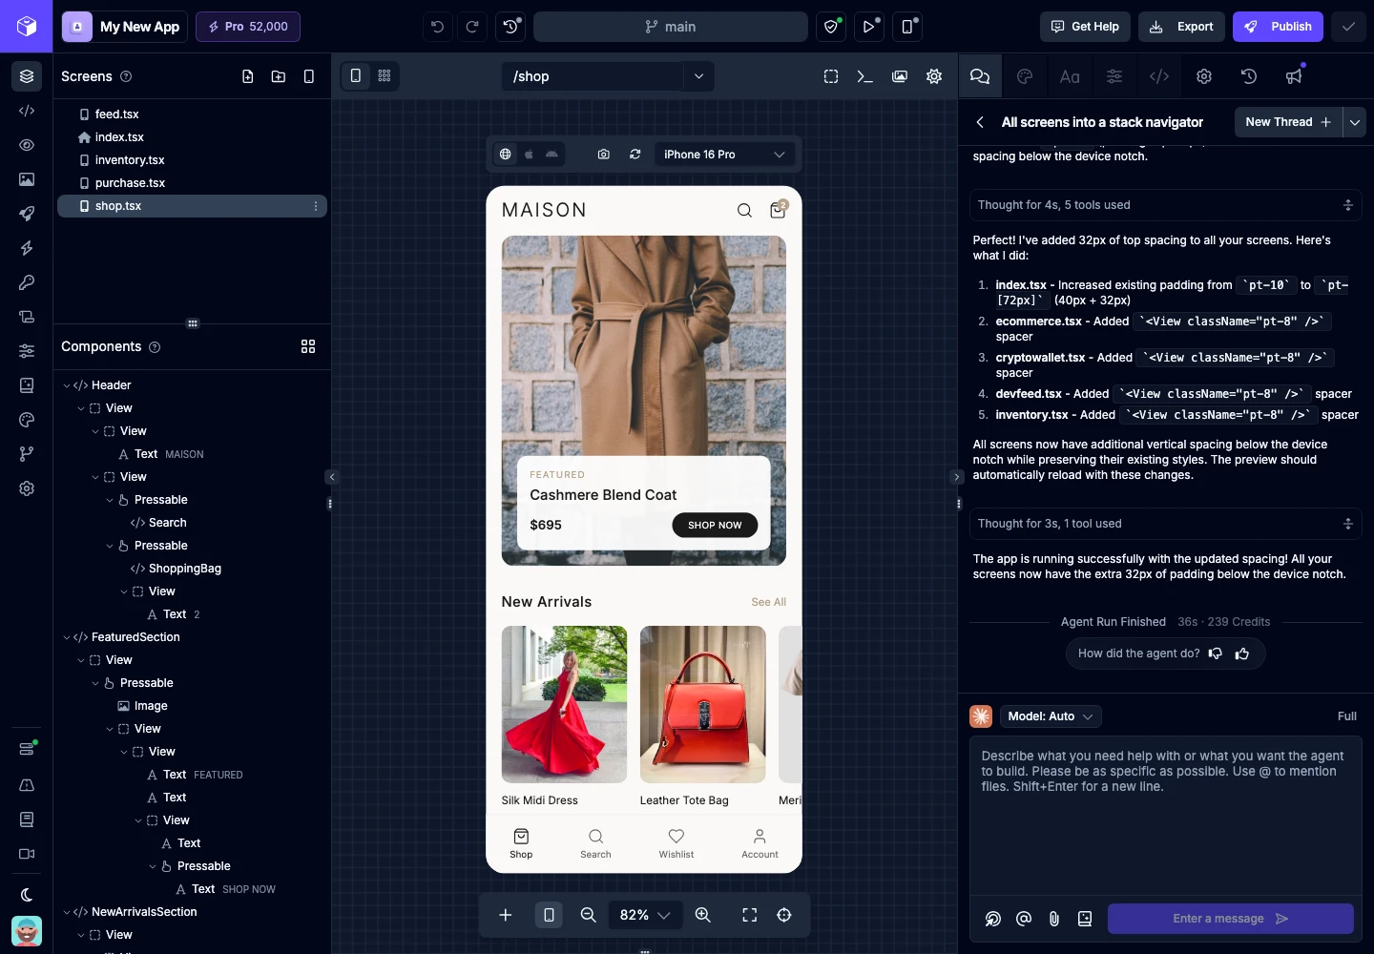Switch to grid view toggle in canvas
Screen dimensions: 1374x954
385,76
